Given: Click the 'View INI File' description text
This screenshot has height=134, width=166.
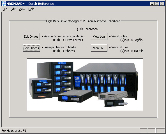Looking at the screenshot, I should pyautogui.click(x=120, y=47).
